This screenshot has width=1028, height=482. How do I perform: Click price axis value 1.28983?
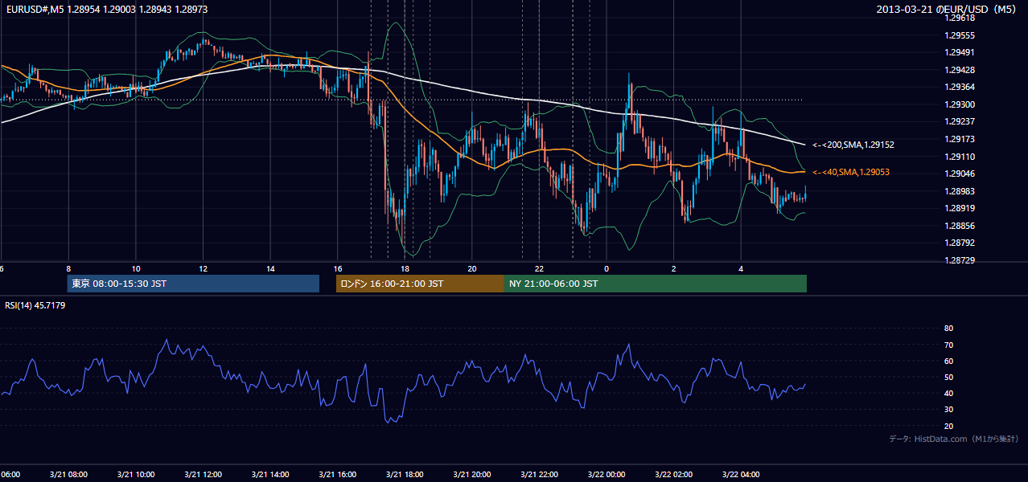click(x=960, y=191)
